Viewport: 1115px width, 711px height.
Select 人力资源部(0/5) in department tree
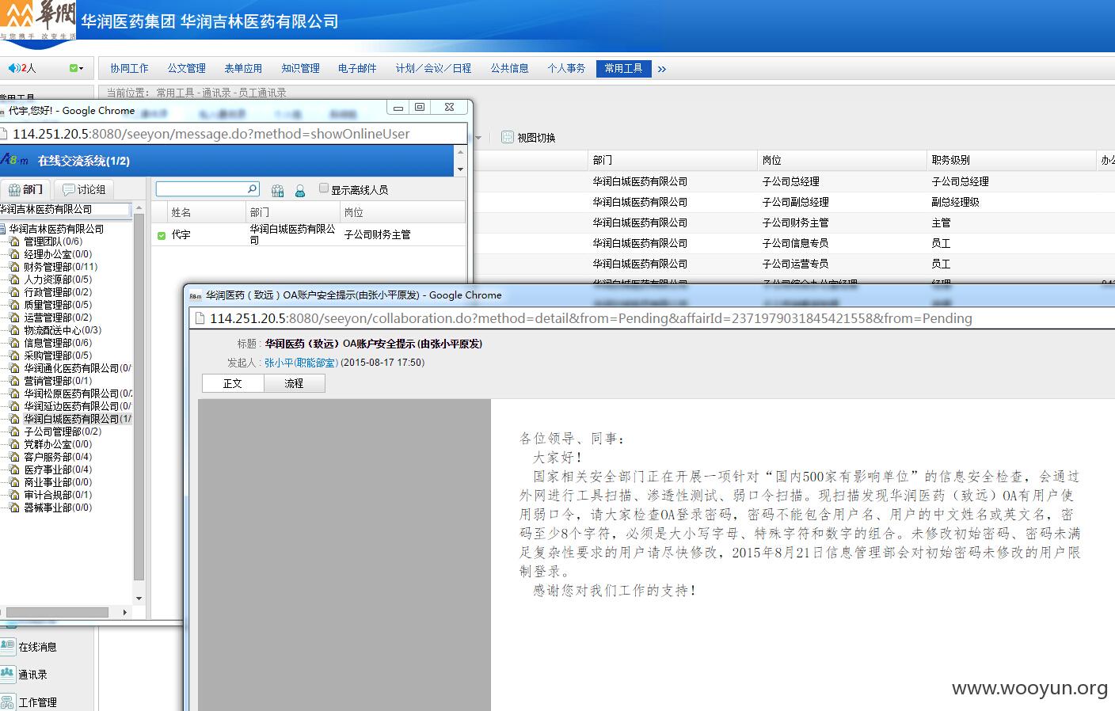57,279
